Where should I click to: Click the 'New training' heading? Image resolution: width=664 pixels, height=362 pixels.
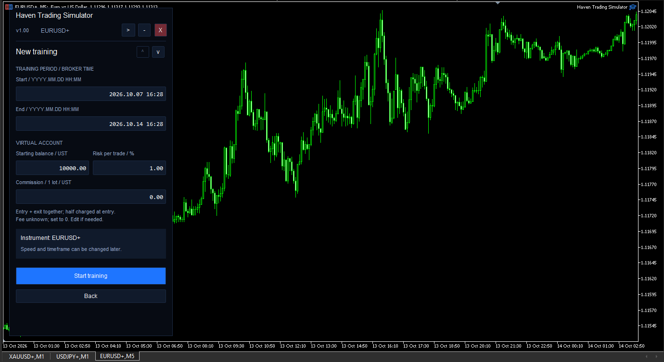tap(37, 52)
